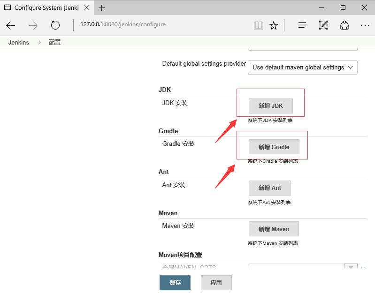Click the Maven 安装 label

[178, 226]
